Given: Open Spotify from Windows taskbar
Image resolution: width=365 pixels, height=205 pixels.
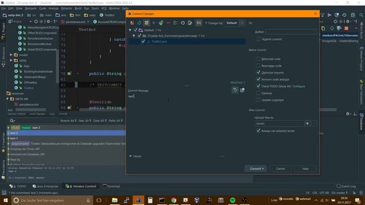Looking at the screenshot, I should (232, 200).
